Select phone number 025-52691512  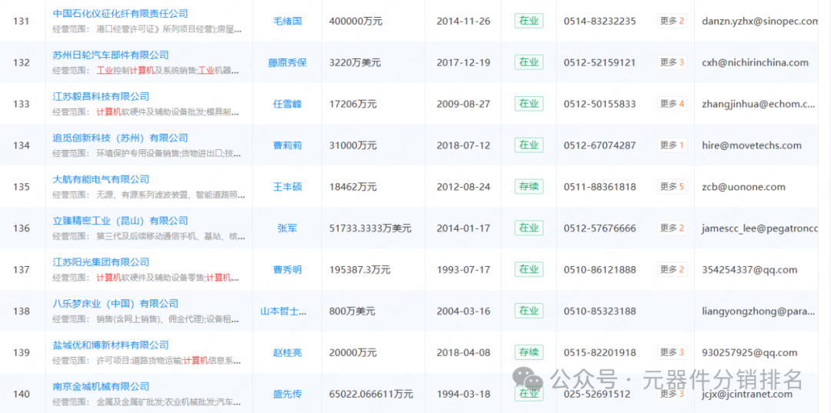click(x=597, y=394)
